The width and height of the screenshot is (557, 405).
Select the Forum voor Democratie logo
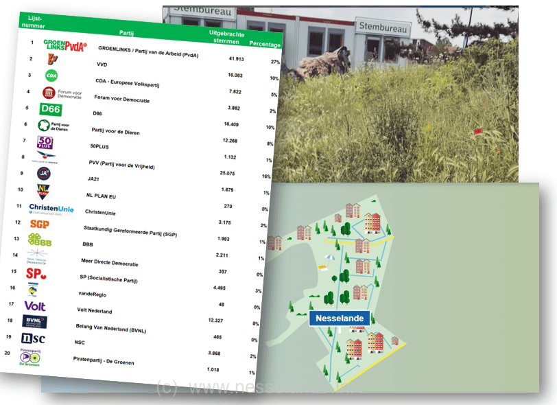pos(62,93)
